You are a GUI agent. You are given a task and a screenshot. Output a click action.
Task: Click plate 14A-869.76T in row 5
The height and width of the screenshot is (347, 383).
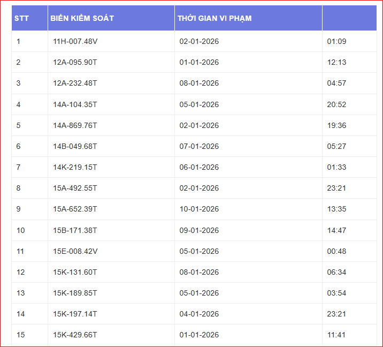click(x=75, y=125)
